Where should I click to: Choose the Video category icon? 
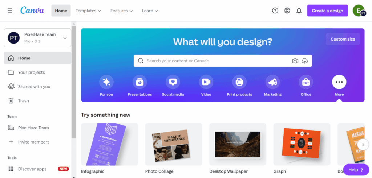coord(206,82)
